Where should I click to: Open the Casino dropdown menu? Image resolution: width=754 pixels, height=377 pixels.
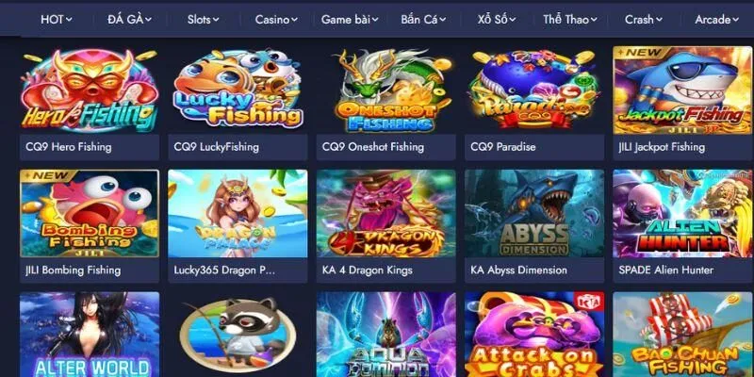coord(276,20)
